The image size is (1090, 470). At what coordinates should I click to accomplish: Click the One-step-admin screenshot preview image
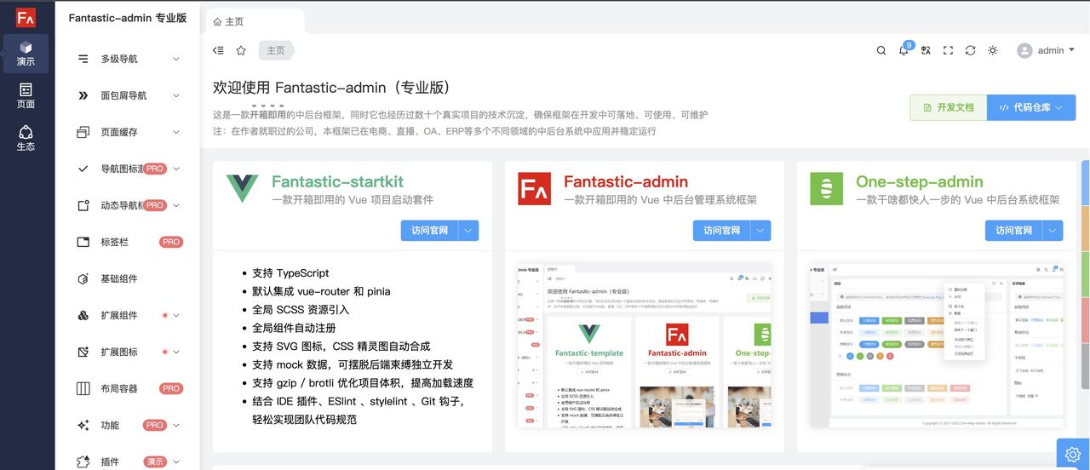tap(937, 345)
